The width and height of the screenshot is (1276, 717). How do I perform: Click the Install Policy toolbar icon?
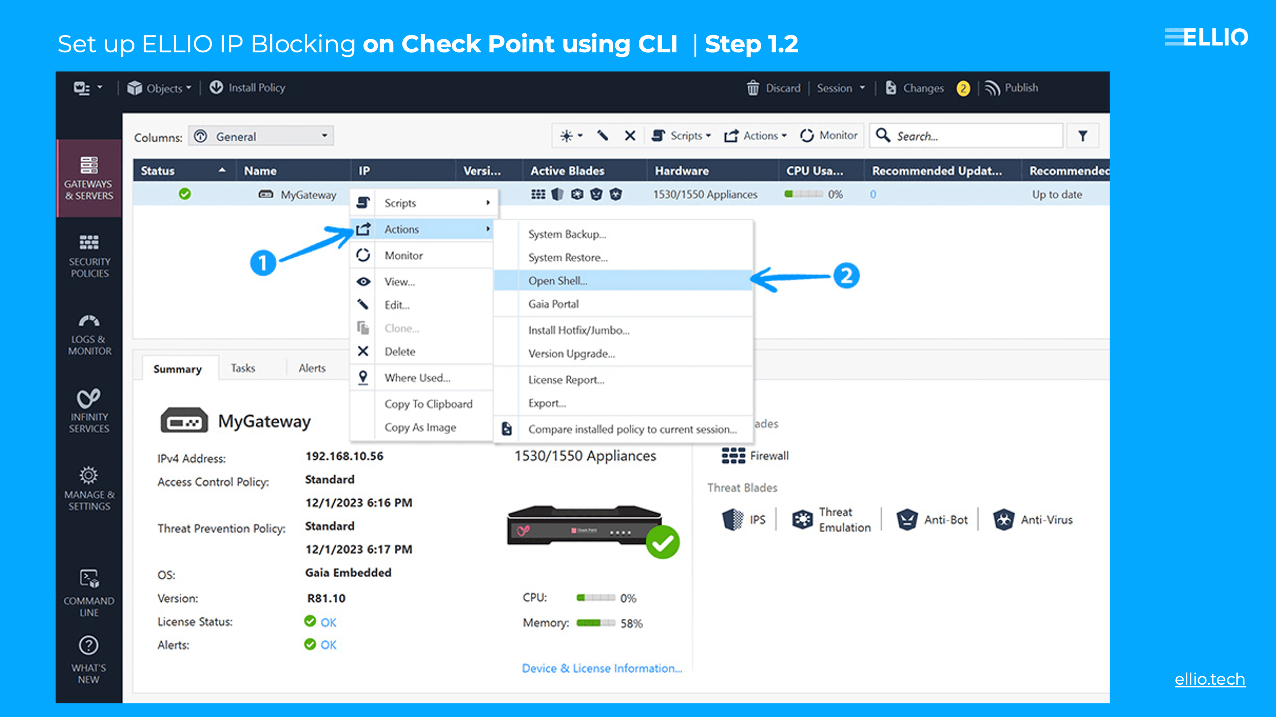pos(217,87)
